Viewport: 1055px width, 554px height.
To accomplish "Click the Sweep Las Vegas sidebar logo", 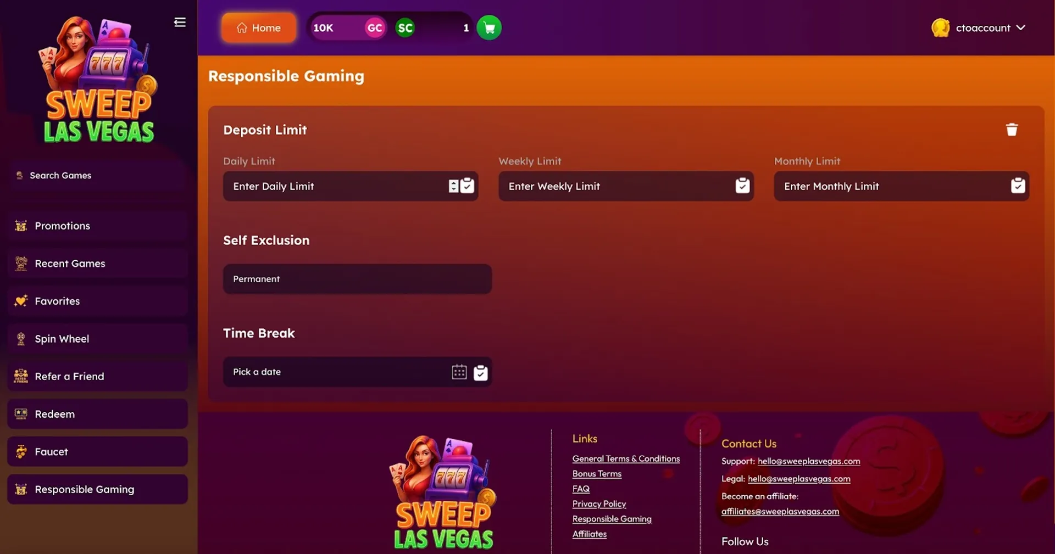I will tap(99, 80).
